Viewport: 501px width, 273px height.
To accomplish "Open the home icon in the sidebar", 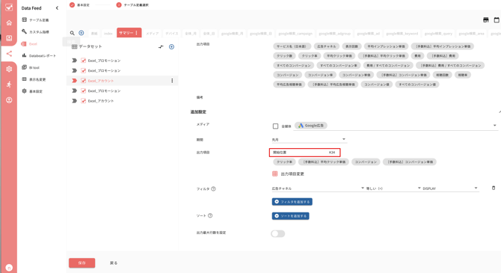I will [9, 22].
